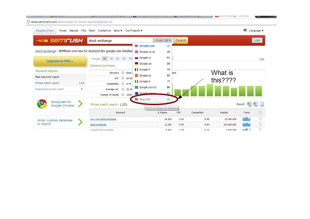The height and width of the screenshot is (219, 310).
Task: Click the help icon next to CPC label
Action: pos(123,78)
